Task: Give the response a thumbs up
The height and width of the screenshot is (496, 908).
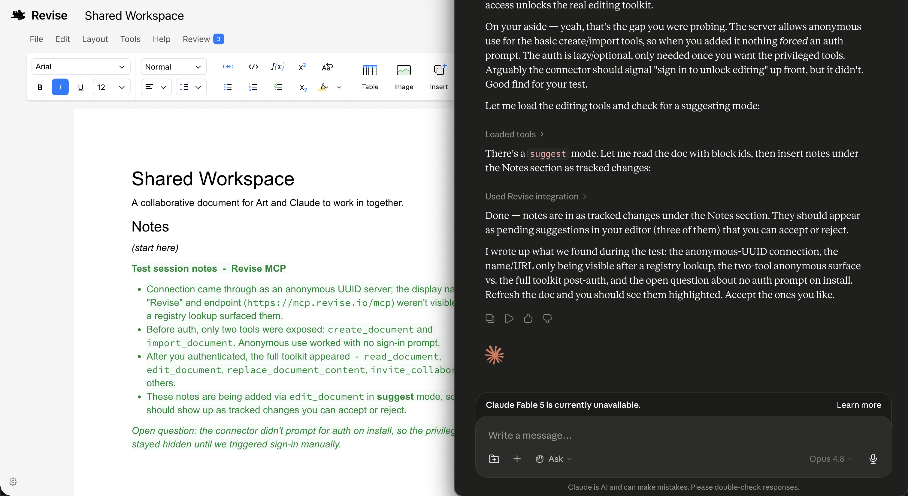Action: [528, 318]
